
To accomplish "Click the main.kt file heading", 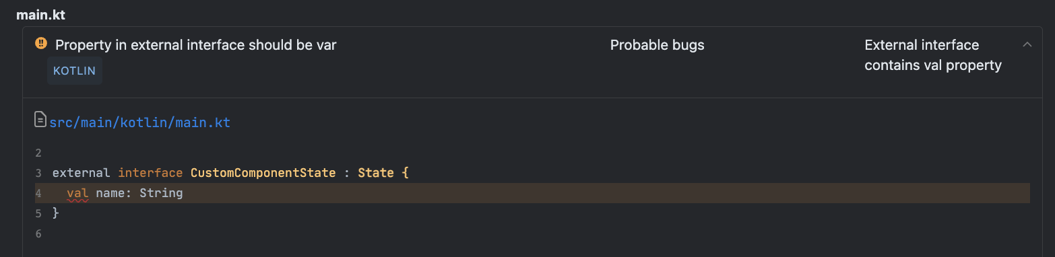I will click(x=41, y=14).
